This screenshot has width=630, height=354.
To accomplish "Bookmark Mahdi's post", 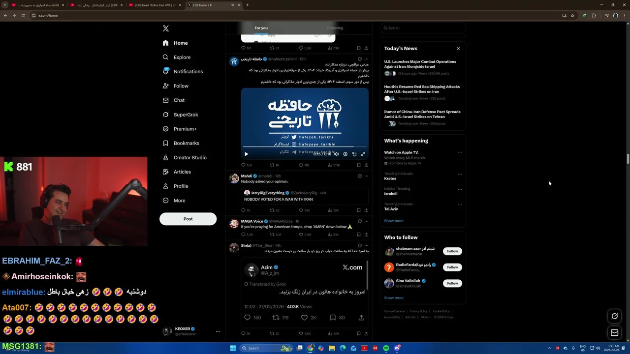I will click(358, 210).
